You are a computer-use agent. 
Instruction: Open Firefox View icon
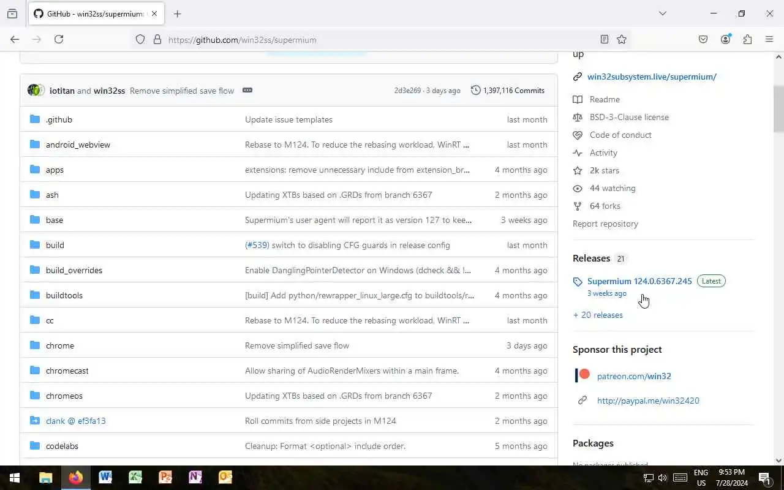point(12,13)
